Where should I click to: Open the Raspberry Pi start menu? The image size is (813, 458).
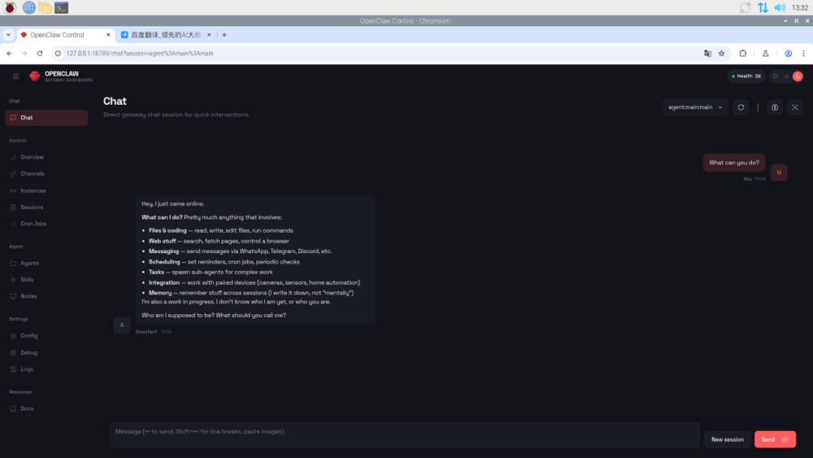point(10,8)
